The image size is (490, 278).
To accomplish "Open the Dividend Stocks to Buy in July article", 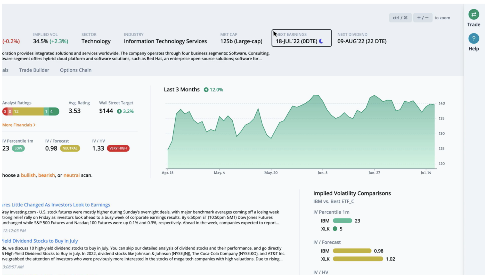I will (x=40, y=241).
